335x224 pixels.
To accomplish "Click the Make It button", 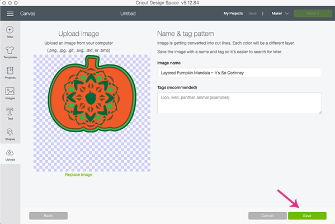I will click(313, 13).
